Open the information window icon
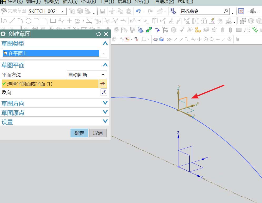262x203 pixels. click(x=173, y=11)
